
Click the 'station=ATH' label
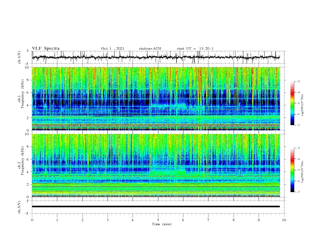pos(150,48)
